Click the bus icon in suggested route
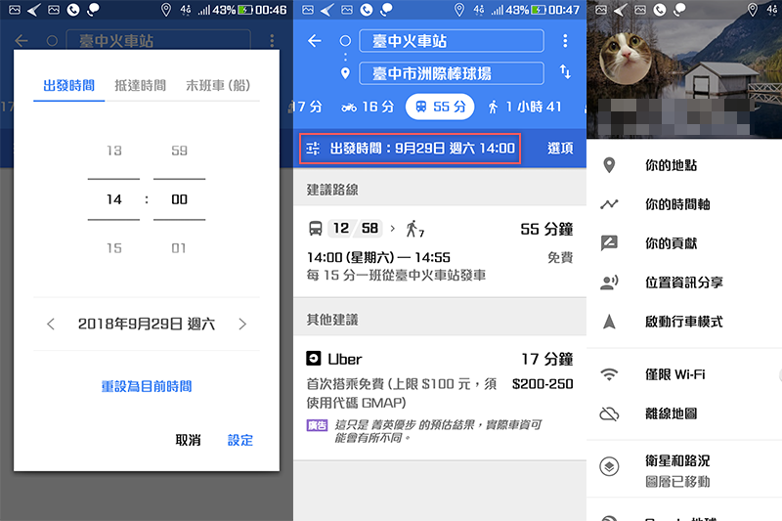Image resolution: width=782 pixels, height=521 pixels. 316,229
